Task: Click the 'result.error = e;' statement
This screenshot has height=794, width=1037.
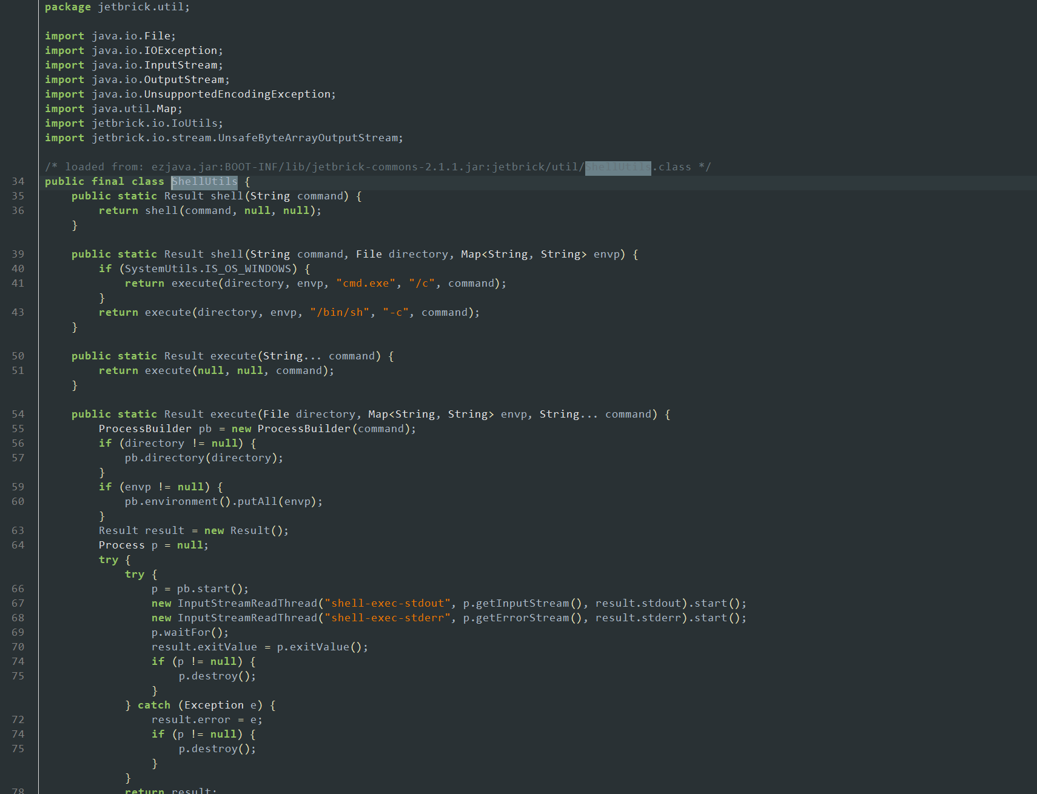Action: (207, 719)
